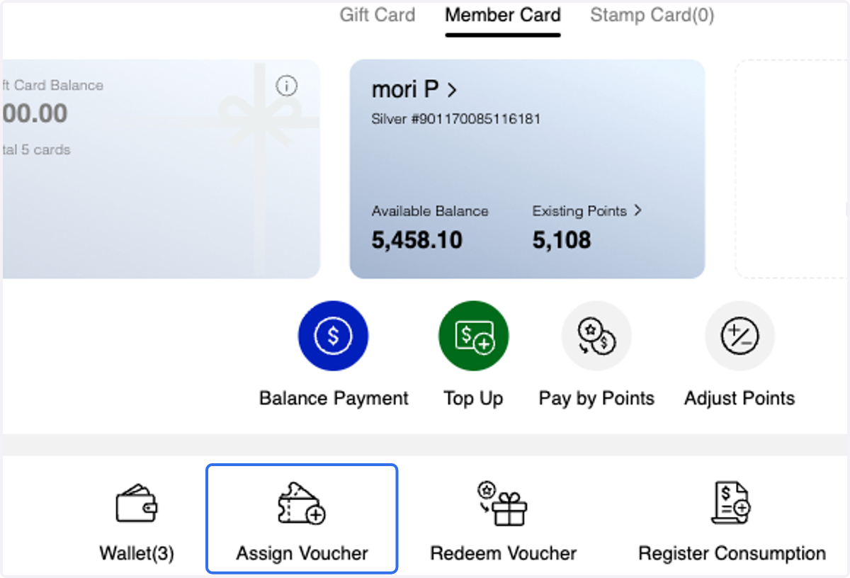Click the Available Balance 5,458.10 amount
Viewport: 850px width, 578px height.
point(417,240)
